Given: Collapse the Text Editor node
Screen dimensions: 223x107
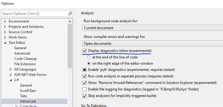Looking at the screenshot, I should [5, 43].
